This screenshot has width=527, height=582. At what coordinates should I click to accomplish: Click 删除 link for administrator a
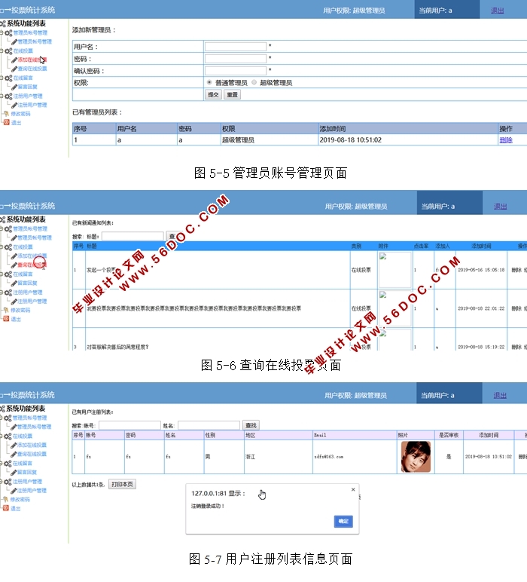click(x=506, y=140)
